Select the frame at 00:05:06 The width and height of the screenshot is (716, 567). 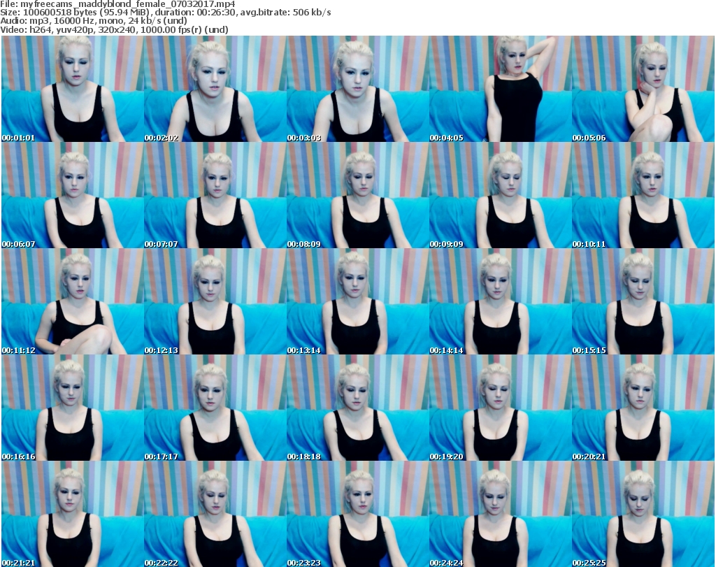coord(643,89)
